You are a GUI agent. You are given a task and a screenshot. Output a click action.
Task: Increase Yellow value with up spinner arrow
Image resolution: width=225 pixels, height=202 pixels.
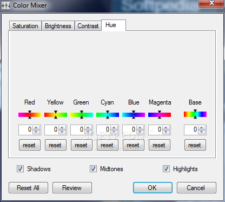click(62, 128)
